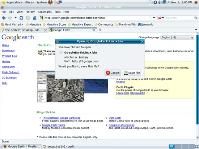
Task: Switch to The Perfect Desktop tab
Action: pyautogui.click(x=24, y=30)
